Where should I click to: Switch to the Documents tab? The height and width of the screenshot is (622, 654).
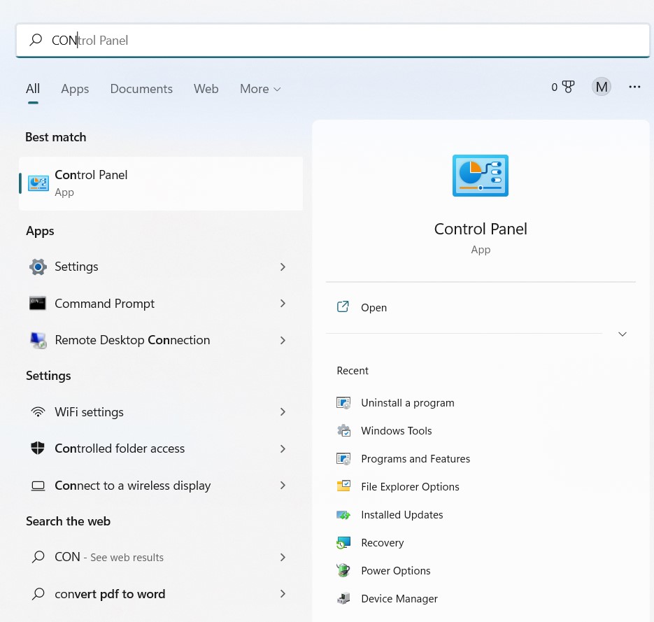pos(141,89)
